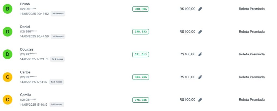This screenshot has width=277, height=111.
Task: Open the Bruno name entry
Action: tap(25, 4)
